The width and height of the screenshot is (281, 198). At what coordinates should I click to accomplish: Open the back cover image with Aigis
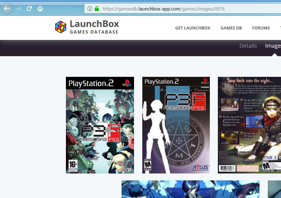click(x=250, y=125)
